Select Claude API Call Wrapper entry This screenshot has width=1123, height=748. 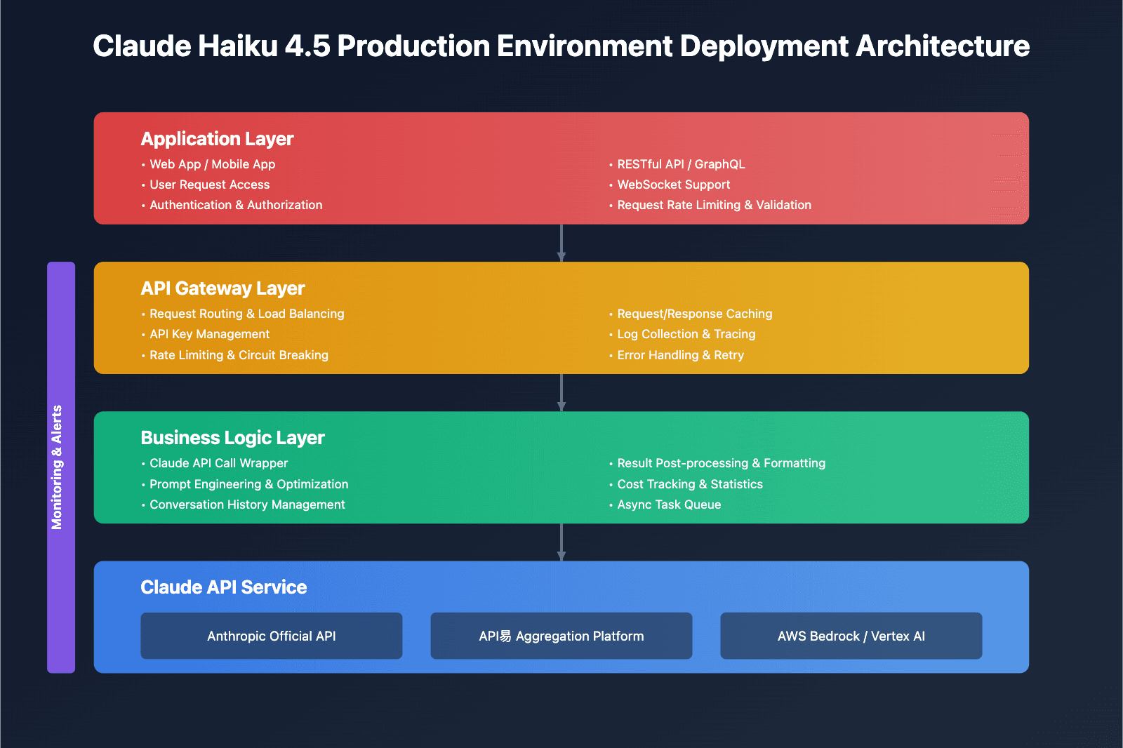click(x=218, y=463)
